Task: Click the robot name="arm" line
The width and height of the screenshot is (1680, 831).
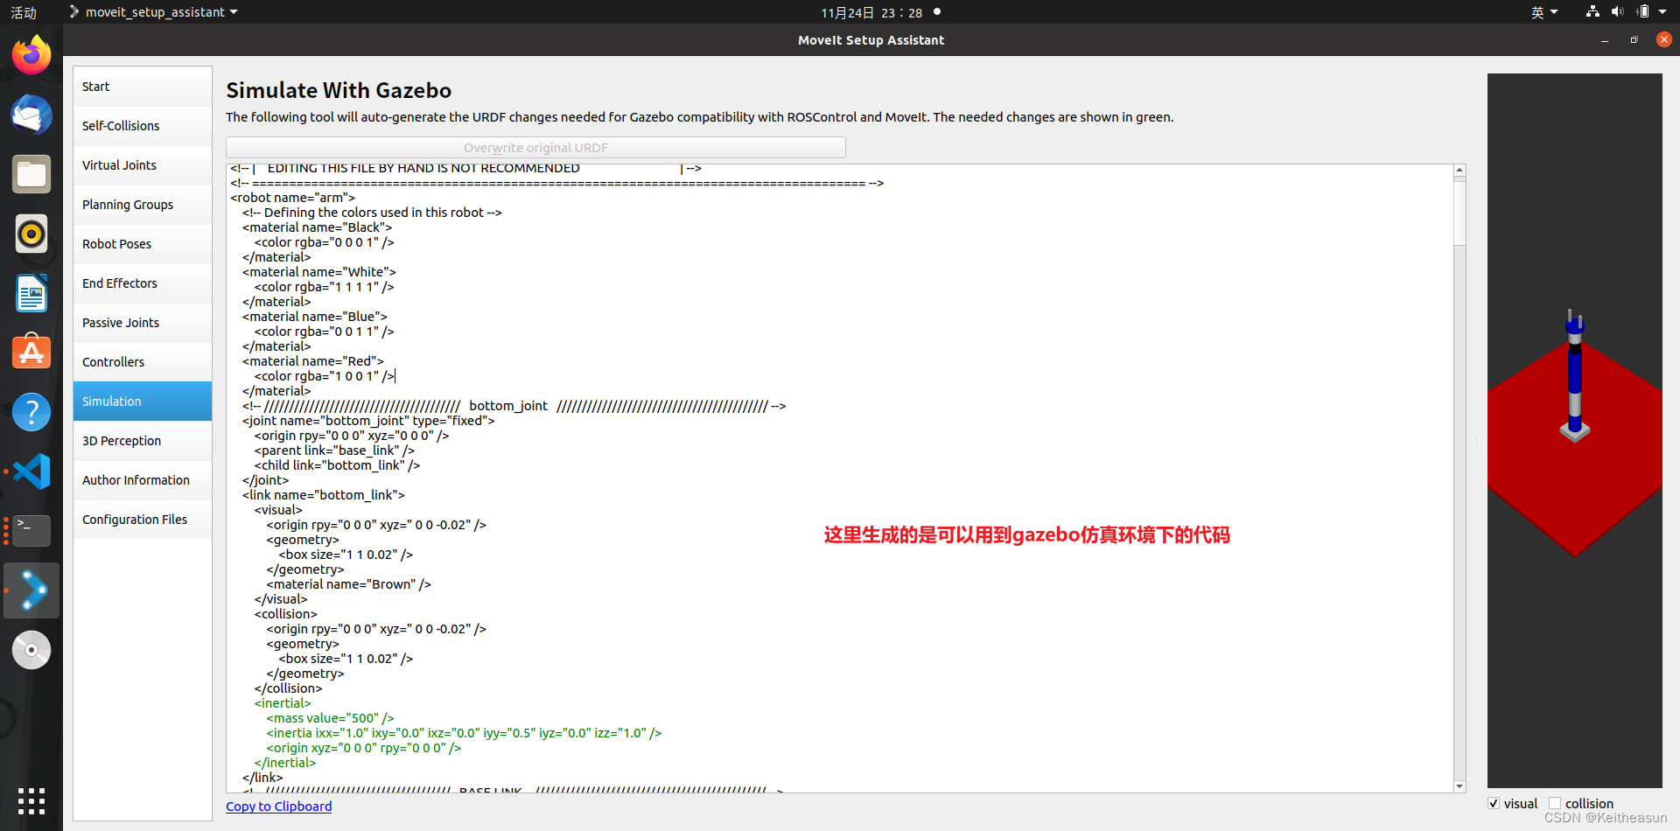Action: 292,198
